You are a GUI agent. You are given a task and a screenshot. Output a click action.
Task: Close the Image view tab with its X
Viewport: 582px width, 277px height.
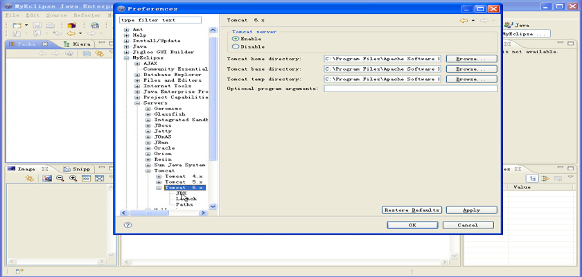tap(44, 169)
